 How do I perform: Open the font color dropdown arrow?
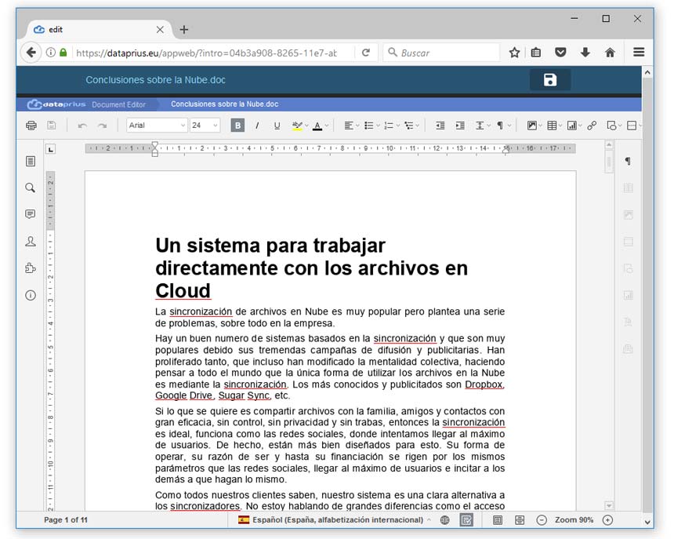327,126
